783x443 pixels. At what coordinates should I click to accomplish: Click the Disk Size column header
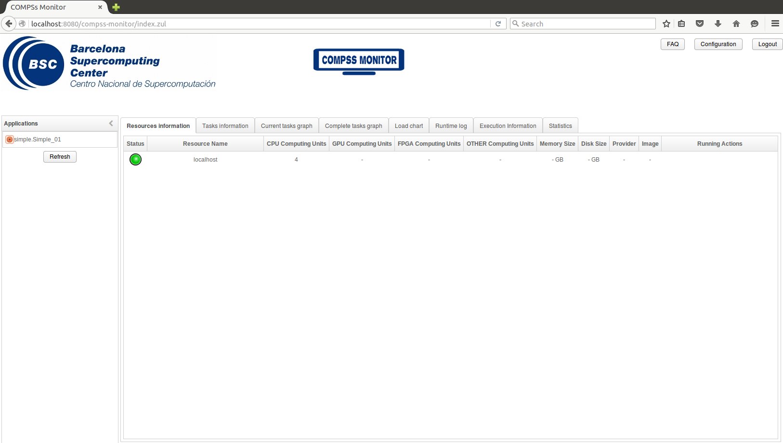point(594,144)
